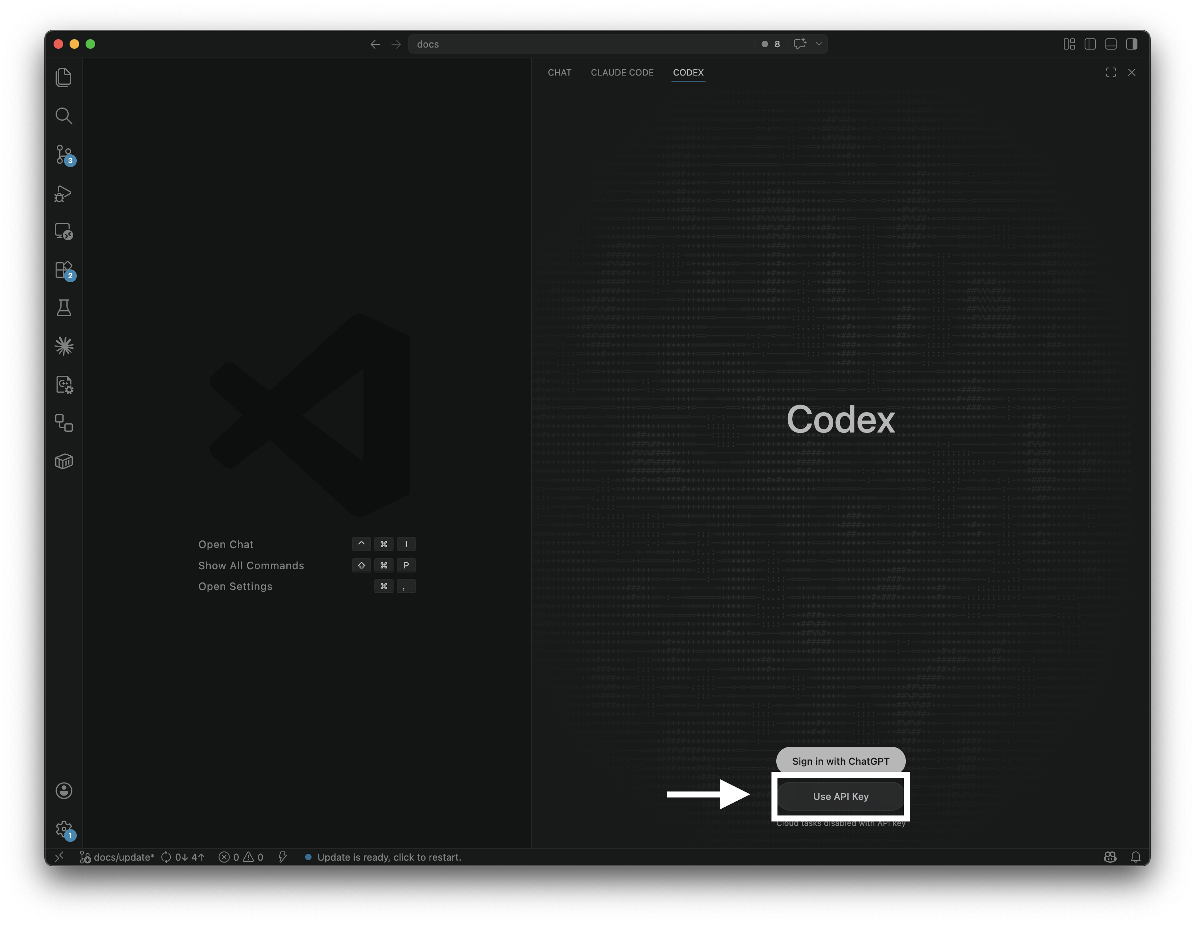Open Source Control with 3 changes

tap(64, 155)
